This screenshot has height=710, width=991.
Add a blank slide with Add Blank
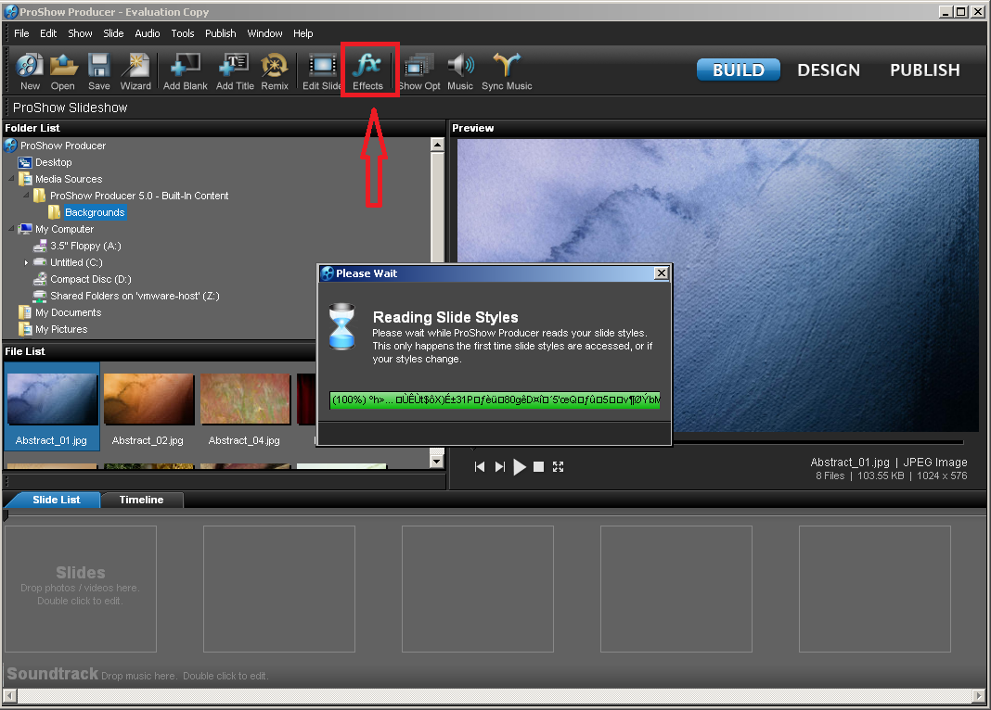point(186,71)
